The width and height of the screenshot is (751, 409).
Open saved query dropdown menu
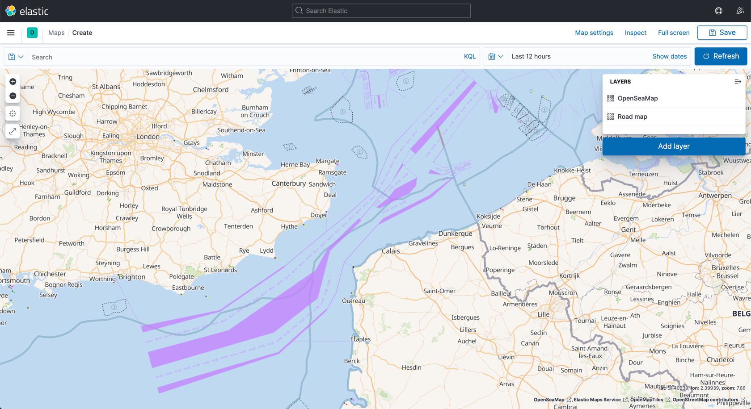16,57
